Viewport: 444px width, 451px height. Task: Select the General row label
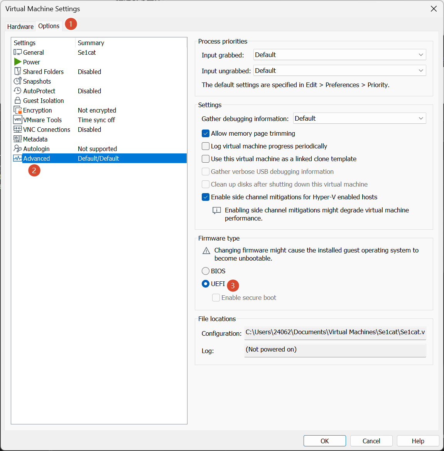[x=34, y=52]
